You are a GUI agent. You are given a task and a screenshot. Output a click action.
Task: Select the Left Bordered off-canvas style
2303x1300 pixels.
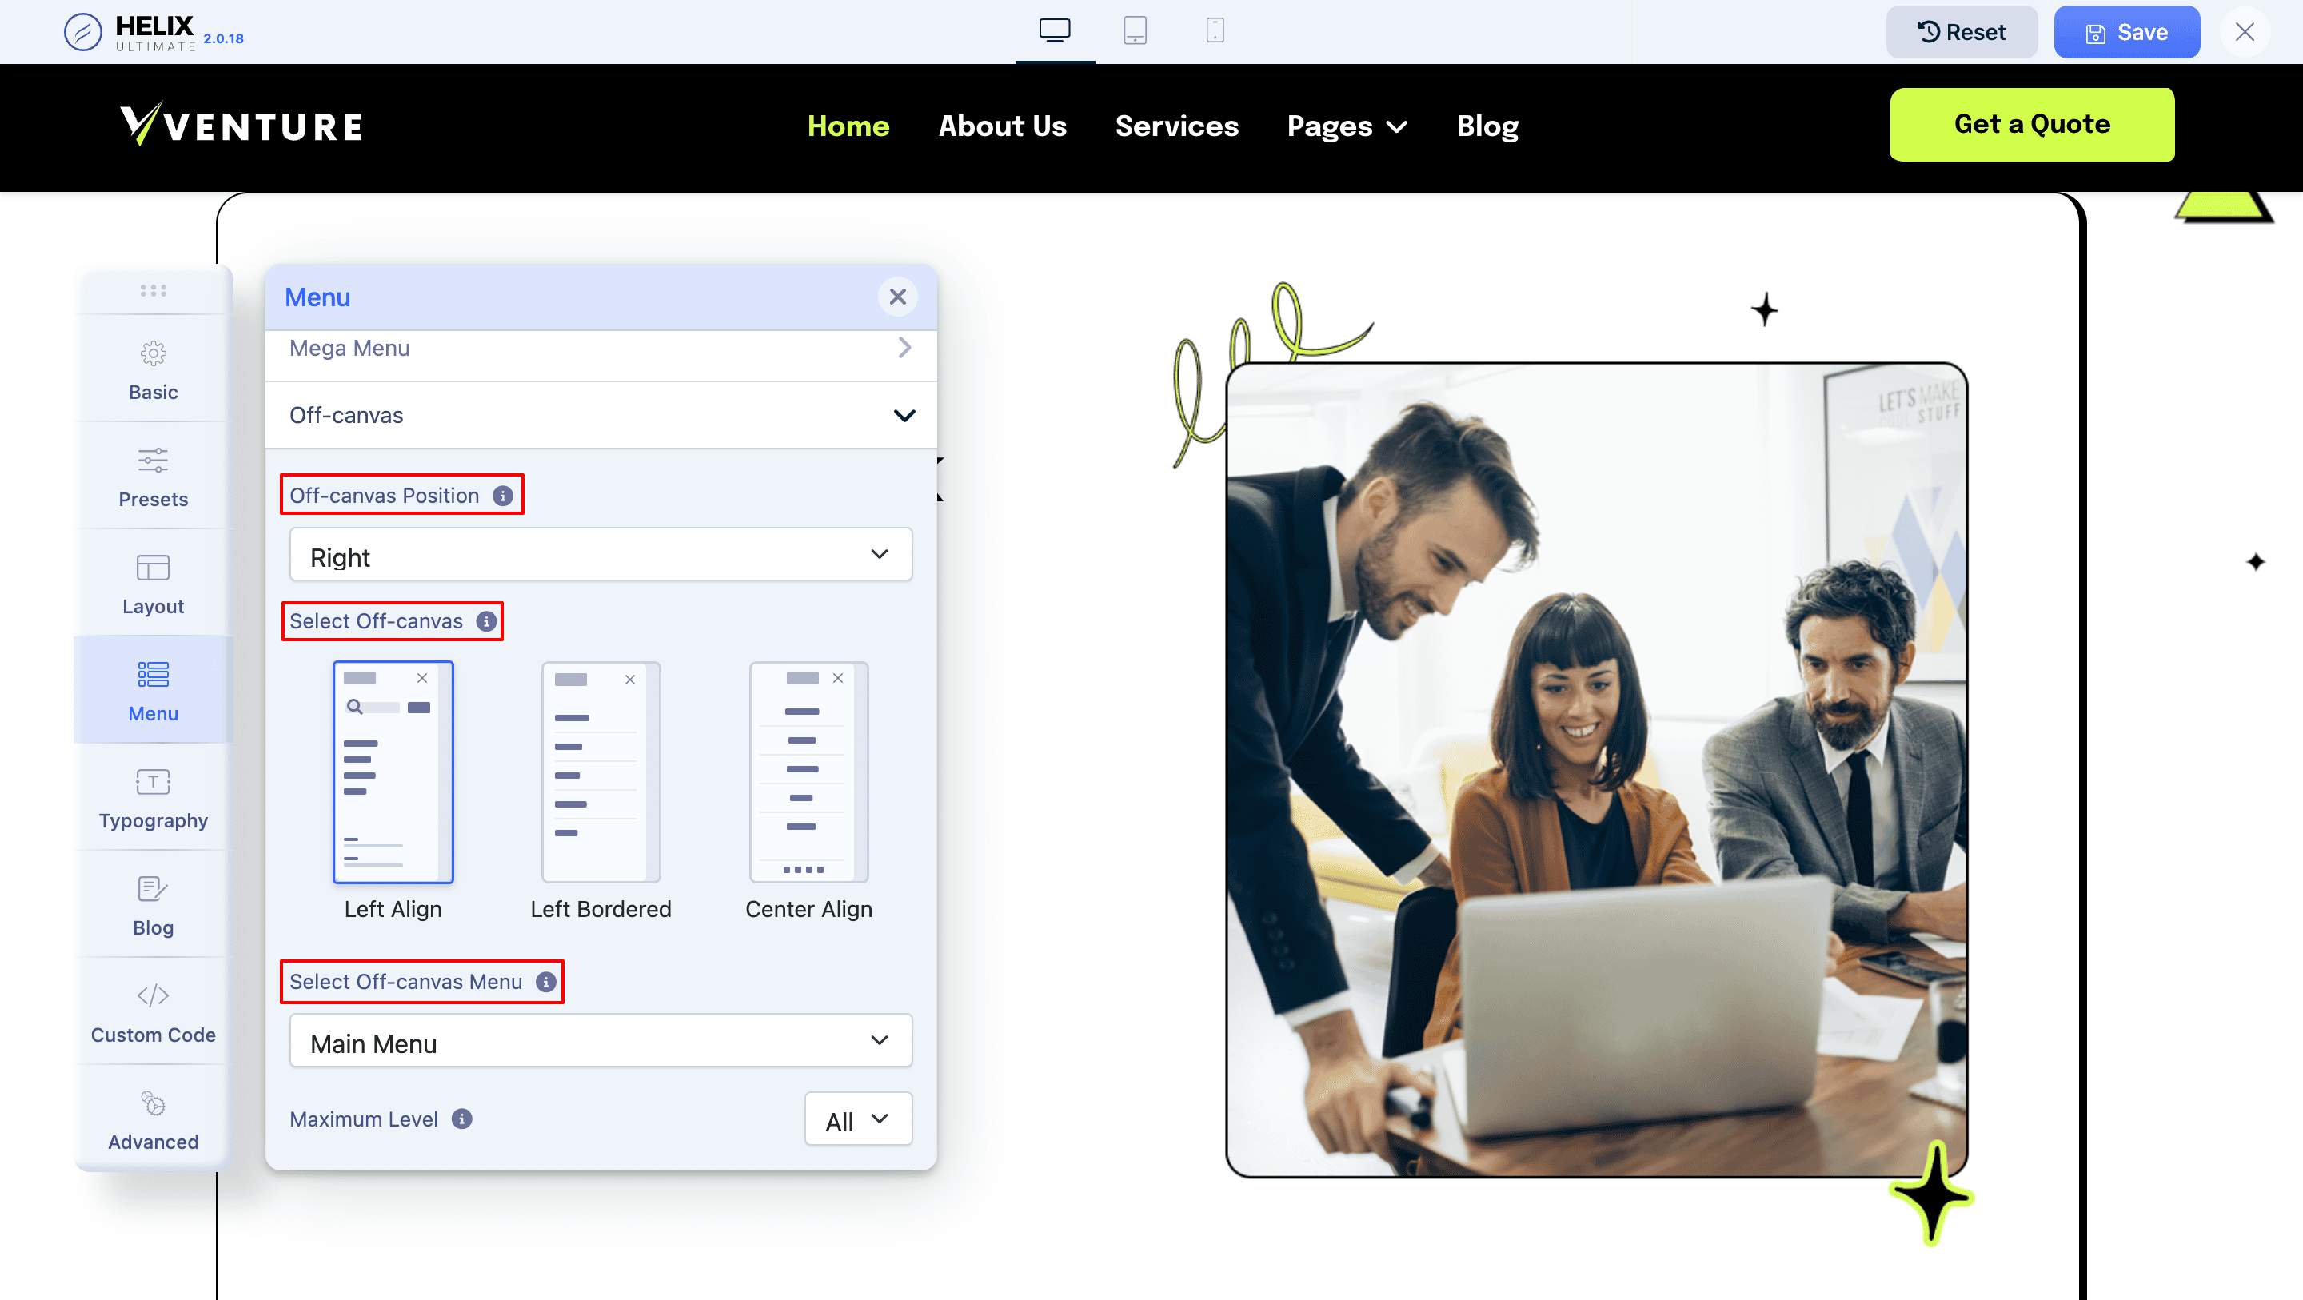point(601,772)
